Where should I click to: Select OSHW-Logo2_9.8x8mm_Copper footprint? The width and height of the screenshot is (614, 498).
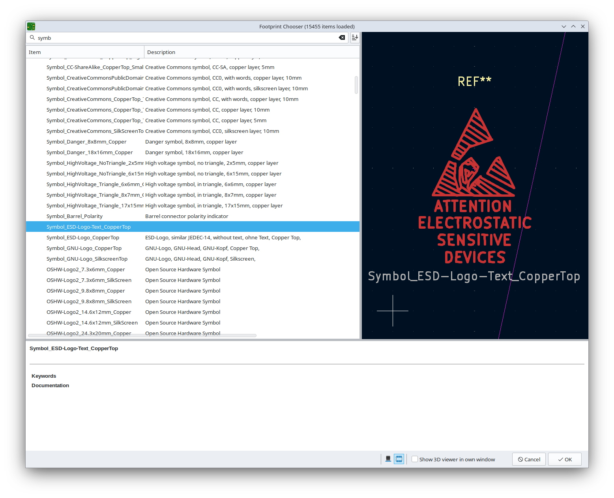click(x=193, y=291)
